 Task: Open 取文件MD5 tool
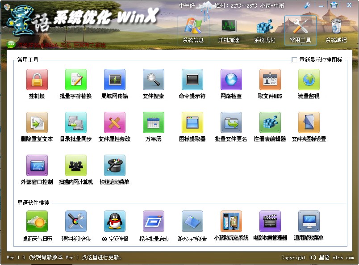tap(270, 80)
